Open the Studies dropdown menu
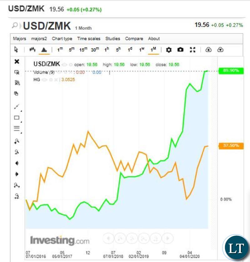This screenshot has height=262, width=250. point(112,38)
